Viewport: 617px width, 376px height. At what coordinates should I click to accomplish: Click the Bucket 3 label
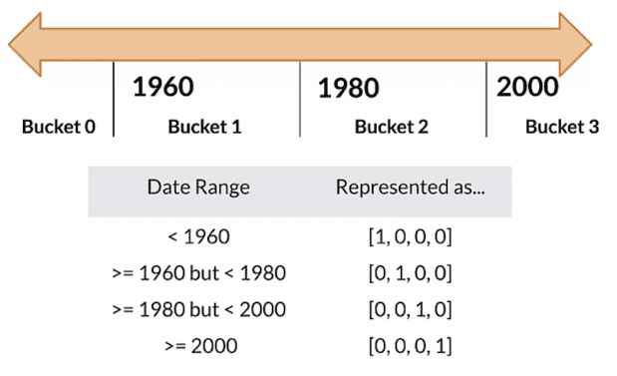562,127
